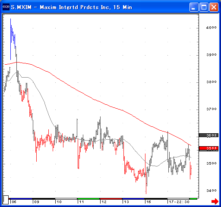Select the gray 3602 price marker
Image resolution: width=221 pixels, height=207 pixels.
[x=208, y=135]
